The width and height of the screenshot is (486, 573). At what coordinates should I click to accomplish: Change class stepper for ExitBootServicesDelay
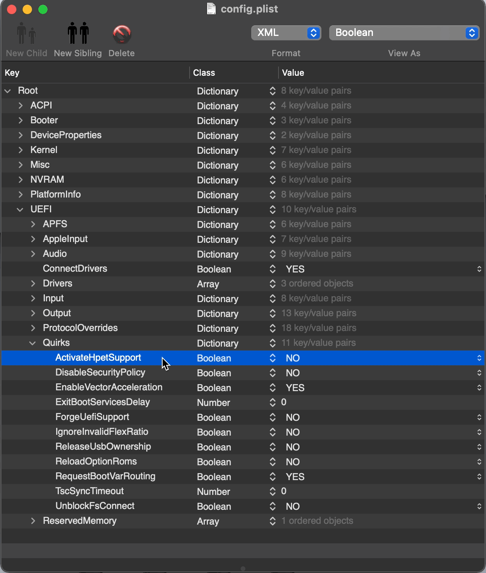(x=273, y=402)
